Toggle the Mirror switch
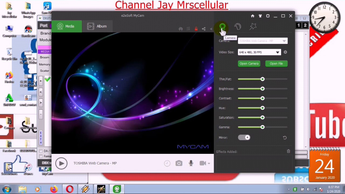 tap(244, 137)
